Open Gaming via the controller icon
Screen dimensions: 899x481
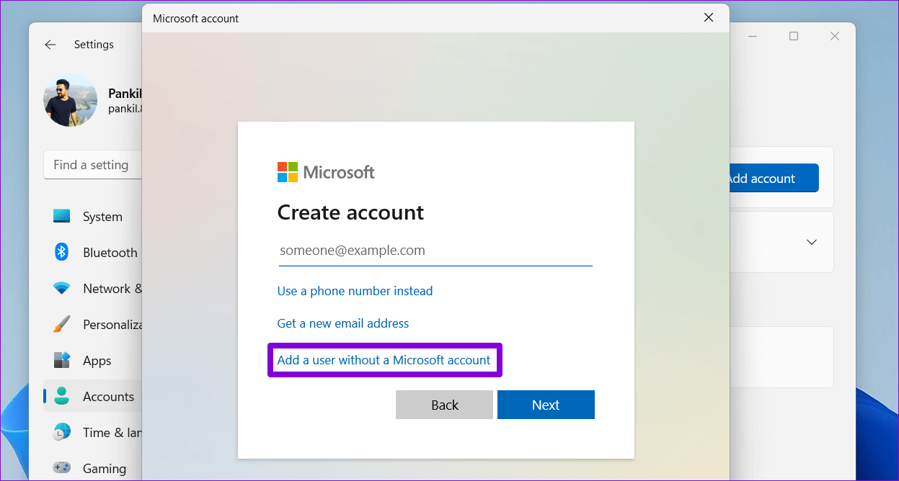[61, 468]
